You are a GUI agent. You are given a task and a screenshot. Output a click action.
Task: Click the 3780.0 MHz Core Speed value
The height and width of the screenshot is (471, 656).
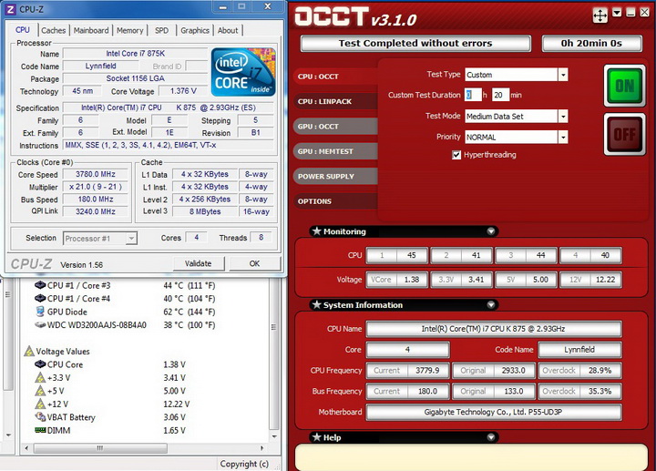[96, 174]
